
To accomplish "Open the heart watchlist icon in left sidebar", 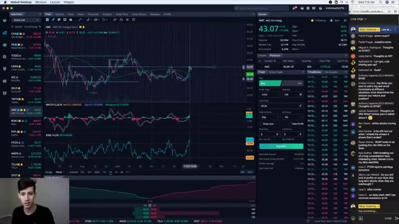I will (x=4, y=21).
